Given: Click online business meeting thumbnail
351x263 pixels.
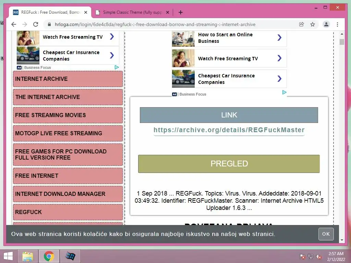Looking at the screenshot, I should point(183,39).
